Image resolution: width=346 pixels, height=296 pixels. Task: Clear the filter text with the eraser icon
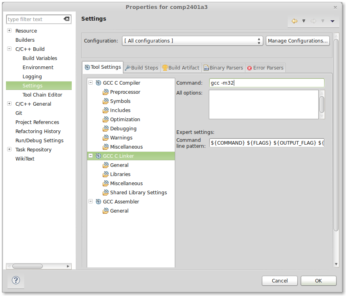(x=67, y=19)
